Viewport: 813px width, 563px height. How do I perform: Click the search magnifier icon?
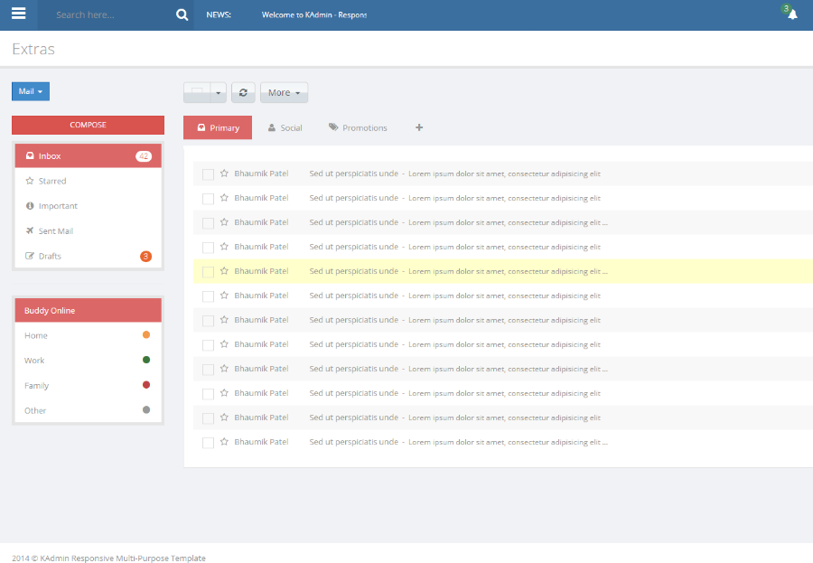click(182, 15)
